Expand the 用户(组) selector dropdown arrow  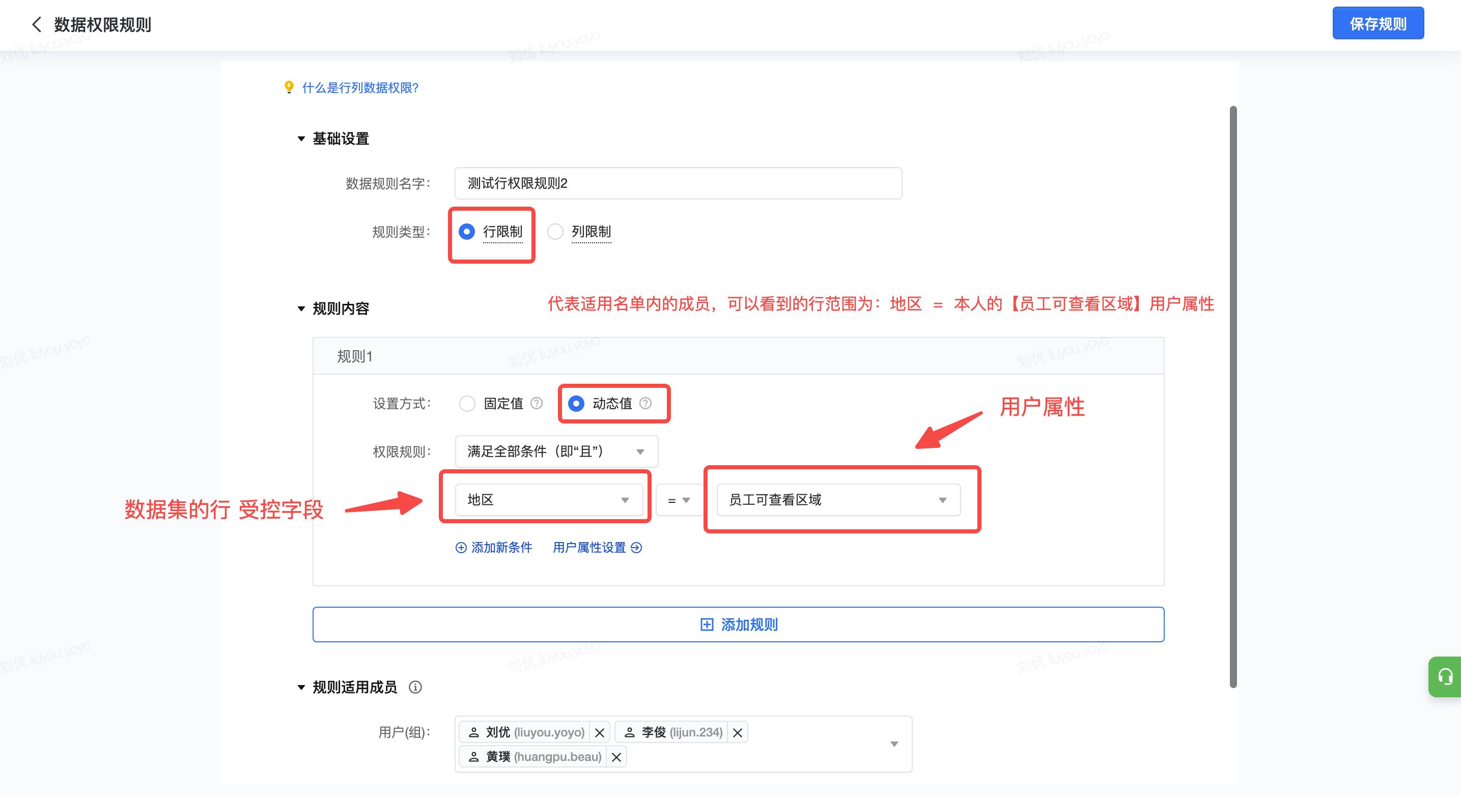(x=894, y=744)
